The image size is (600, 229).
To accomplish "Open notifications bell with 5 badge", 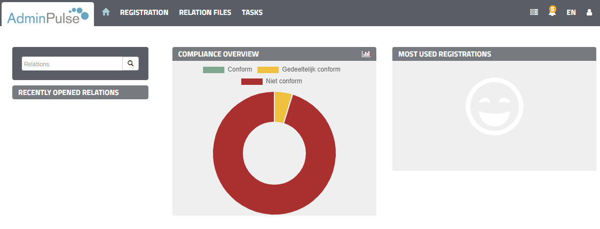I will coord(552,12).
